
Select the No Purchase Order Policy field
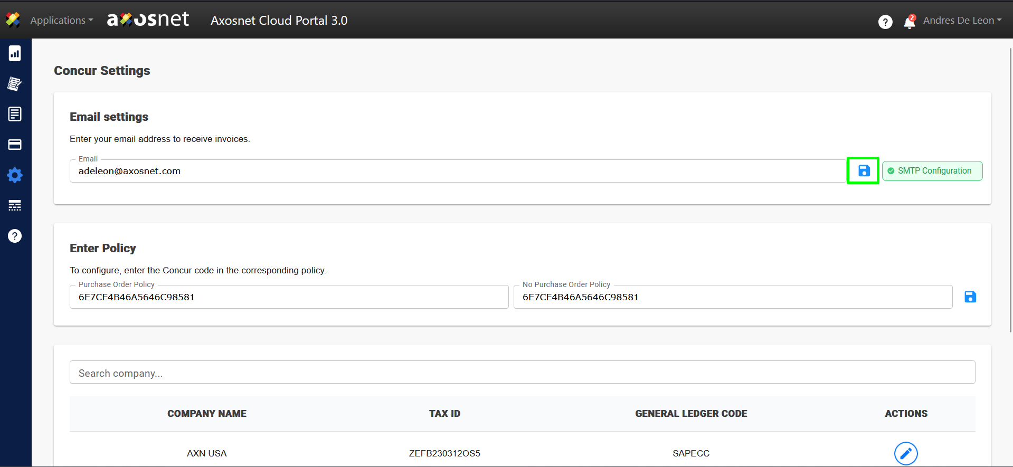point(733,297)
